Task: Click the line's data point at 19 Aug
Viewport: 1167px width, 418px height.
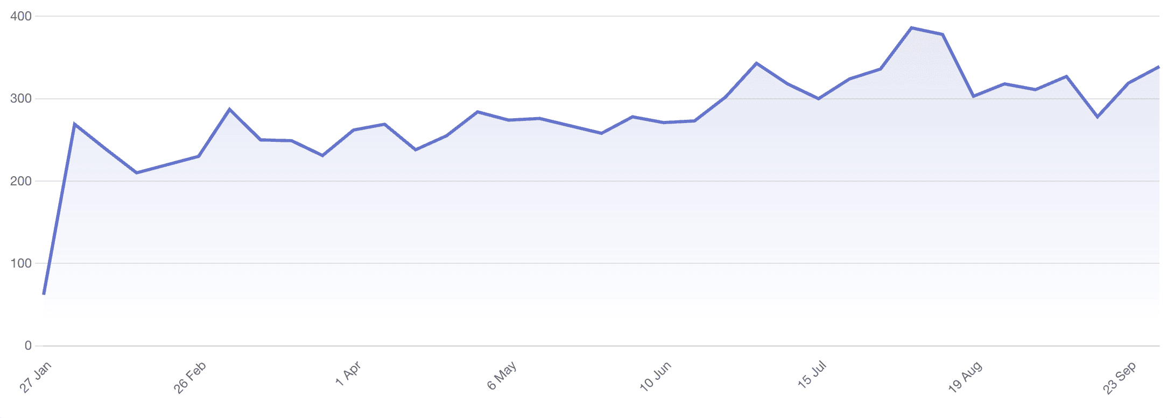Action: point(973,96)
